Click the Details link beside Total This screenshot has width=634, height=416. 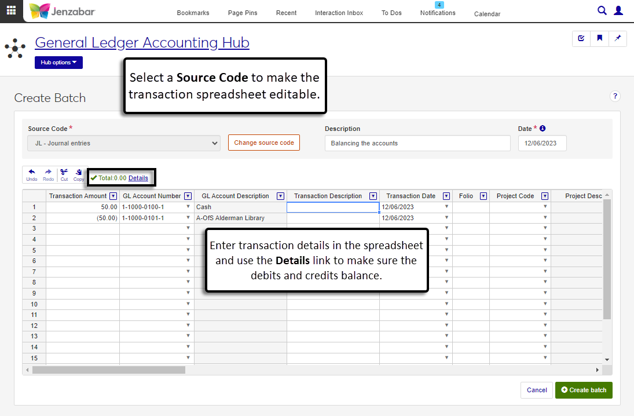point(138,178)
